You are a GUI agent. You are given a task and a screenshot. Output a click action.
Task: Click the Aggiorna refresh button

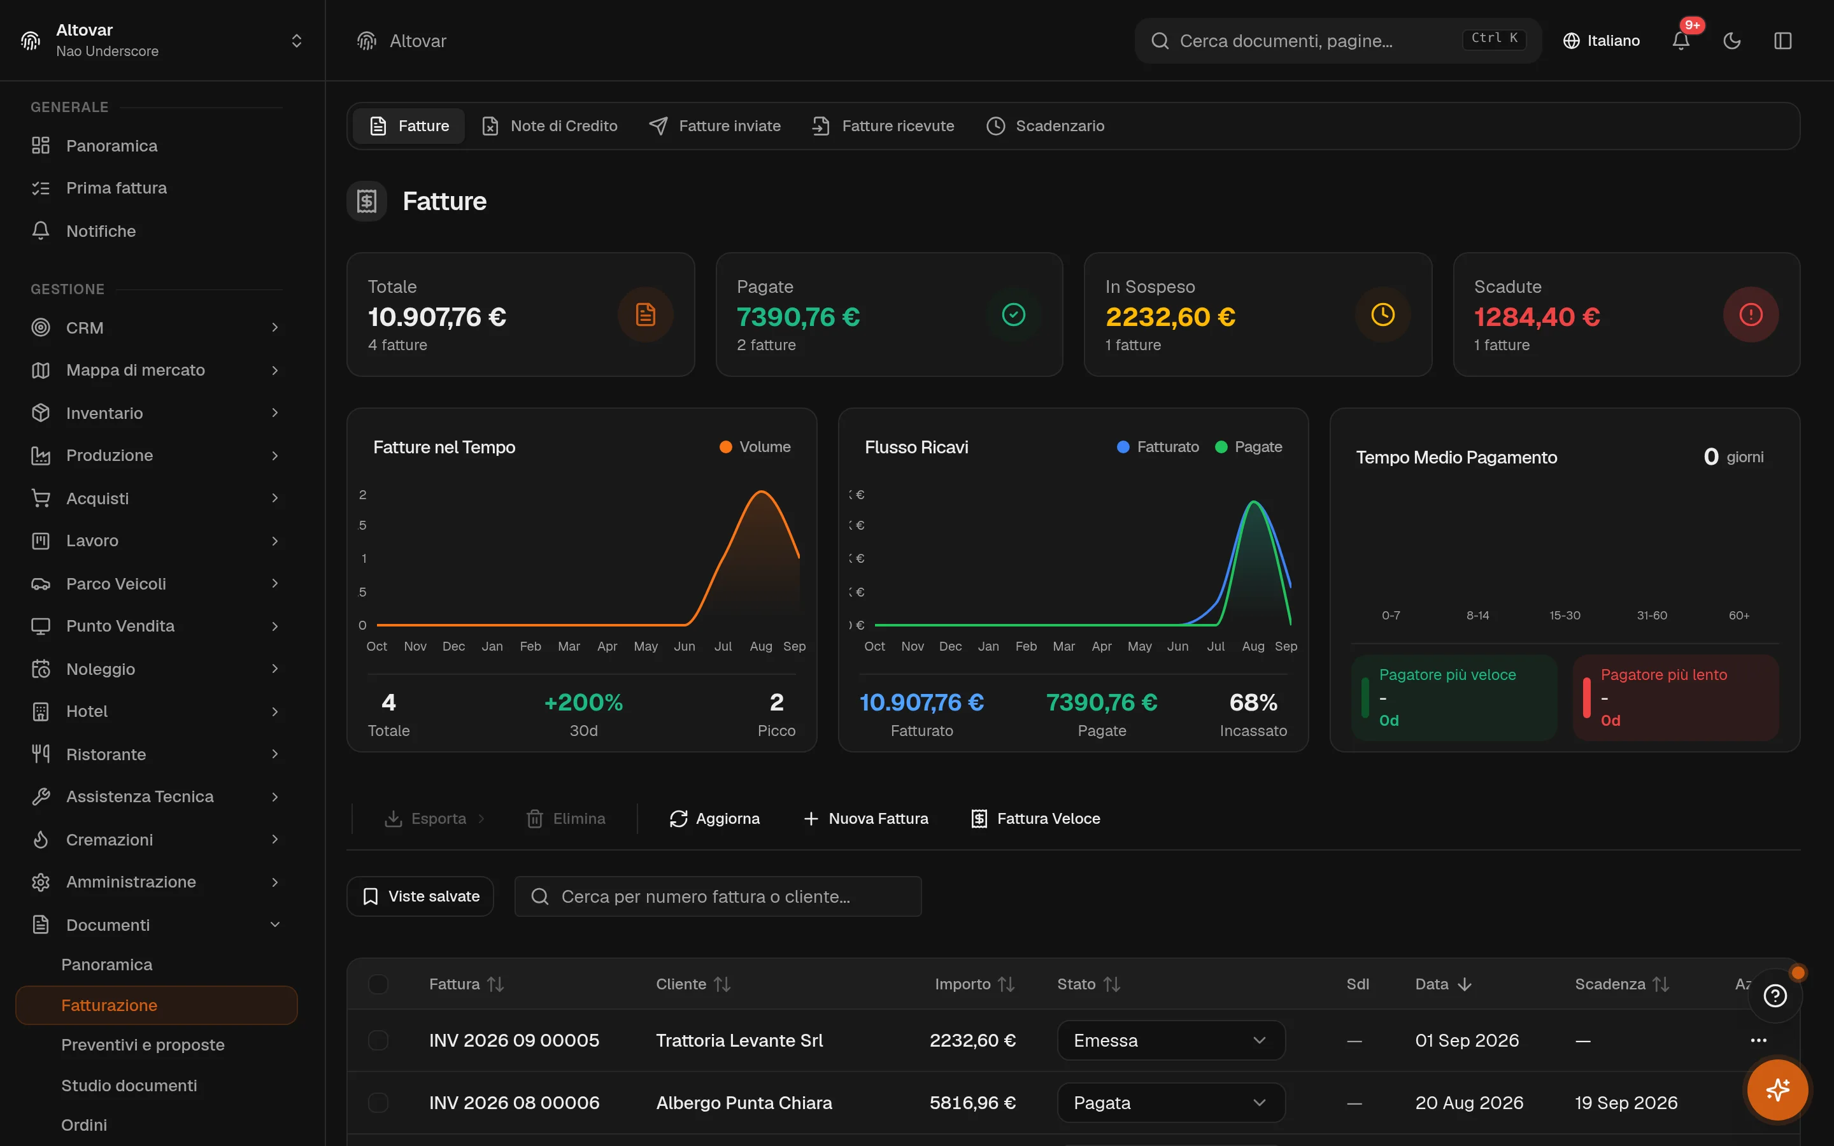pyautogui.click(x=714, y=819)
